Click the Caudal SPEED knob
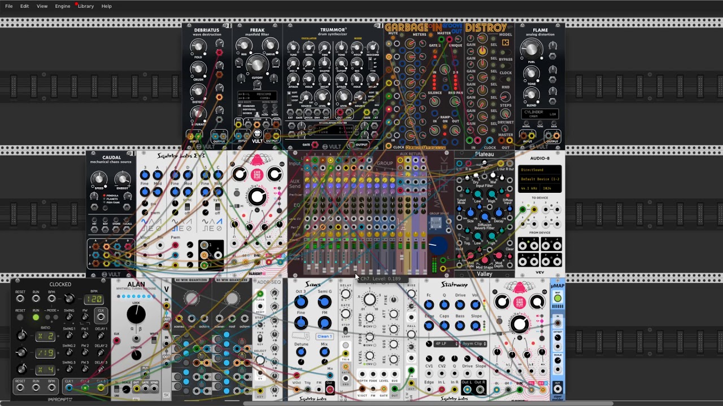The image size is (723, 406). click(99, 179)
